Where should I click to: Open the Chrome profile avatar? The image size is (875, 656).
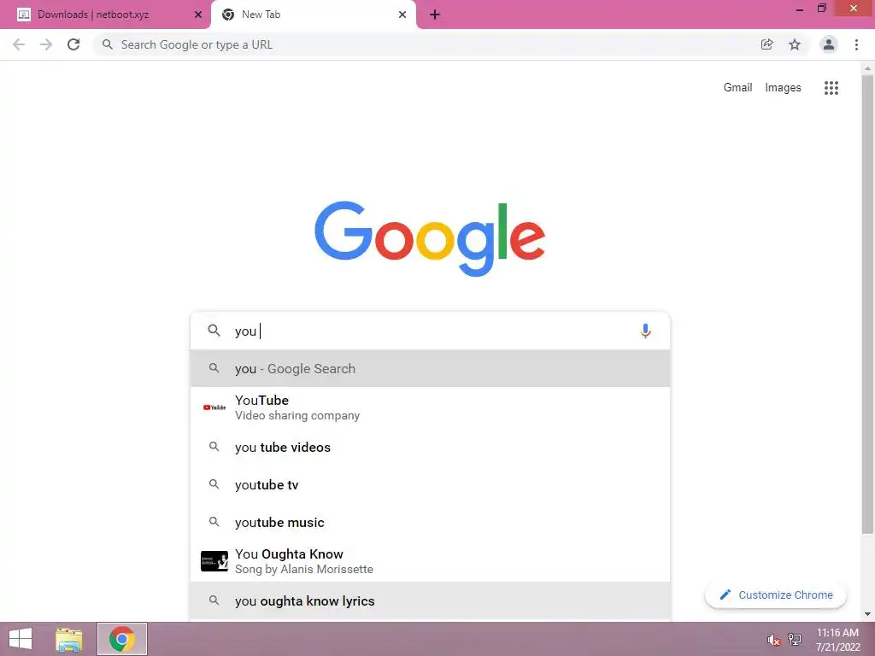[829, 44]
